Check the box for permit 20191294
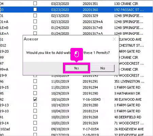This screenshot has height=136, width=153. pyautogui.click(x=35, y=87)
